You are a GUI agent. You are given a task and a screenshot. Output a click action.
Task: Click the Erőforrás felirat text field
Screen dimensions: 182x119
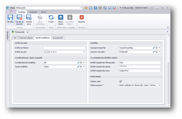pos(64,48)
